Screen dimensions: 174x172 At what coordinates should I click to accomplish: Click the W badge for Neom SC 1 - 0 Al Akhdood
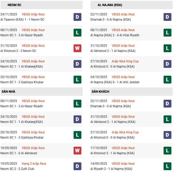coord(77,151)
